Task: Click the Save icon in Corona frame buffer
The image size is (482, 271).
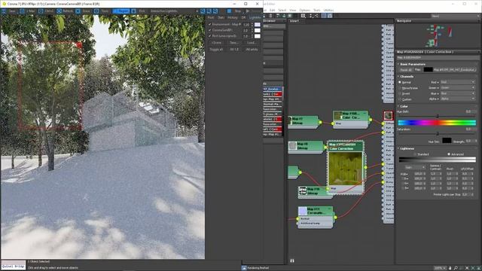Action: pos(4,11)
